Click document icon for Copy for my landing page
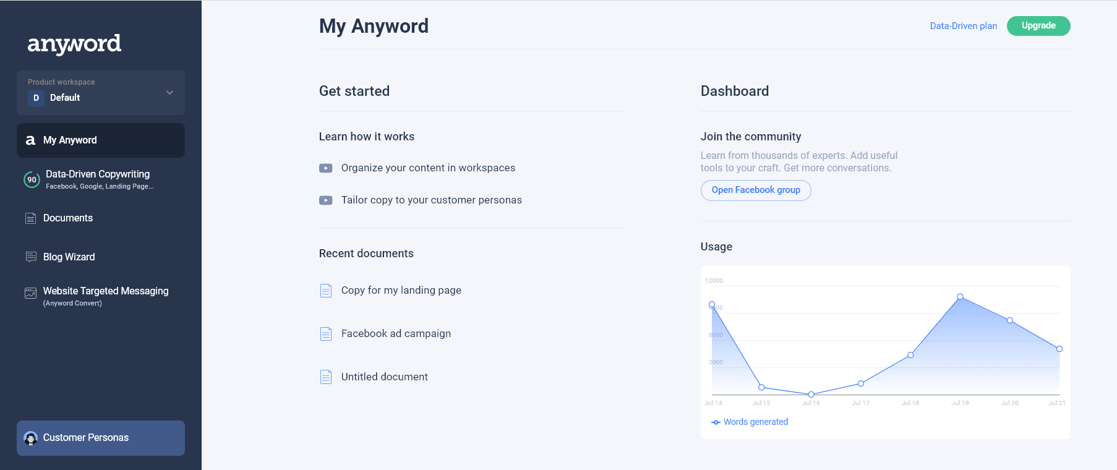The image size is (1117, 470). pyautogui.click(x=326, y=291)
